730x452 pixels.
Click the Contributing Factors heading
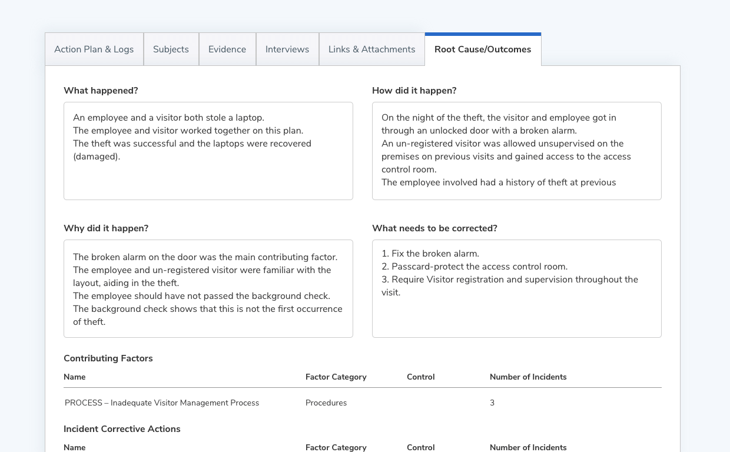[x=108, y=358]
